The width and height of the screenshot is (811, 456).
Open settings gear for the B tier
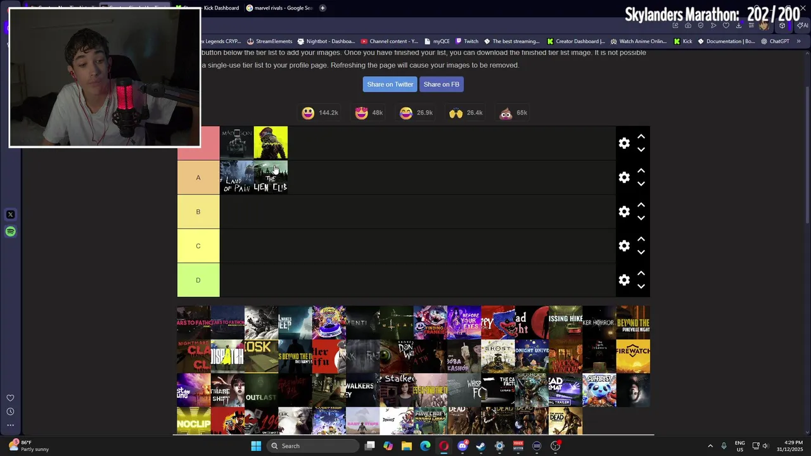(x=624, y=212)
